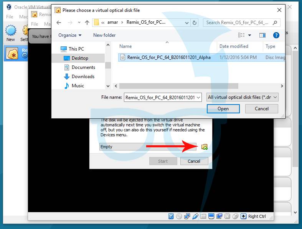Click the up arrow of the navigation pane scrollbar

[108, 45]
